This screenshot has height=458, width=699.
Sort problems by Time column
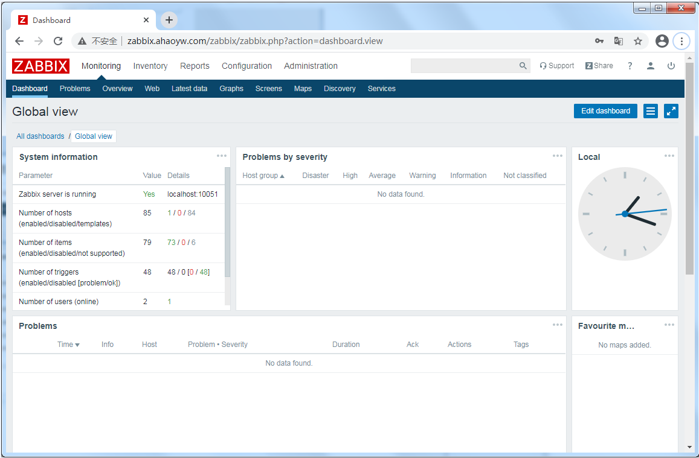click(68, 345)
